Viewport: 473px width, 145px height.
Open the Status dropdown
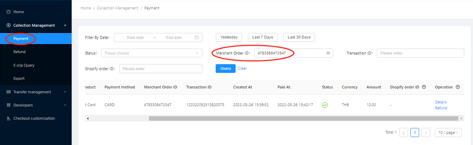(x=152, y=53)
